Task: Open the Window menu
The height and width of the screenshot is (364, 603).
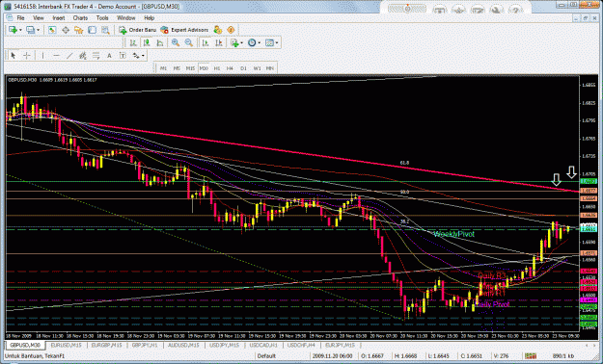Action: 126,18
